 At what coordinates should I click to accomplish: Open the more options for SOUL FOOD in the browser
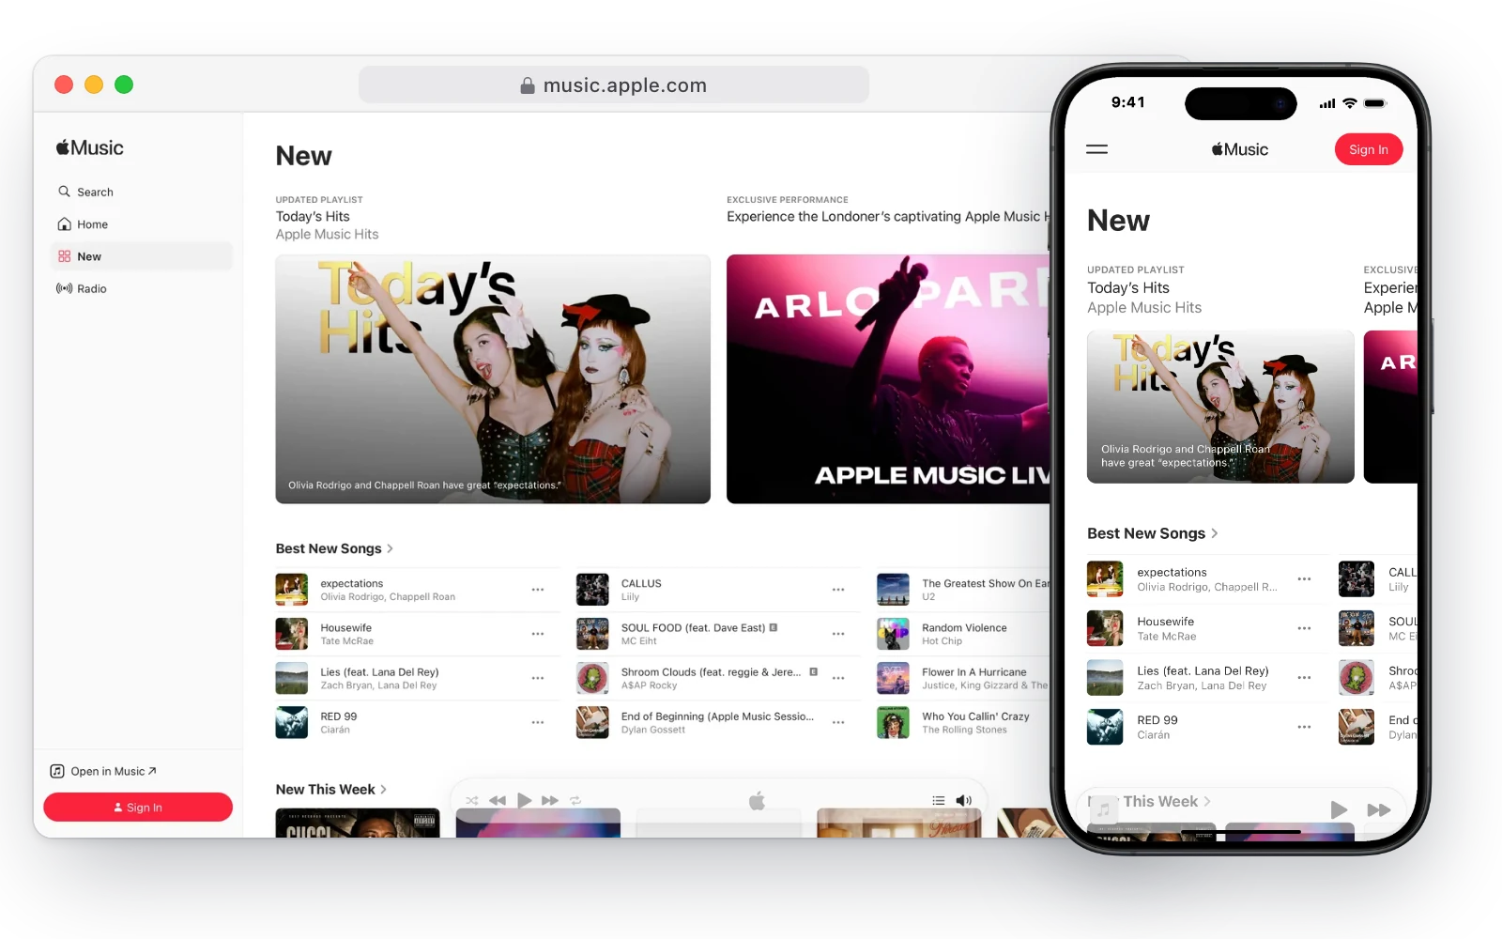838,634
